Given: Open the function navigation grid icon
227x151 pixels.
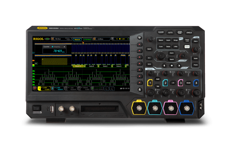Looking at the screenshot, I should coord(34,88).
